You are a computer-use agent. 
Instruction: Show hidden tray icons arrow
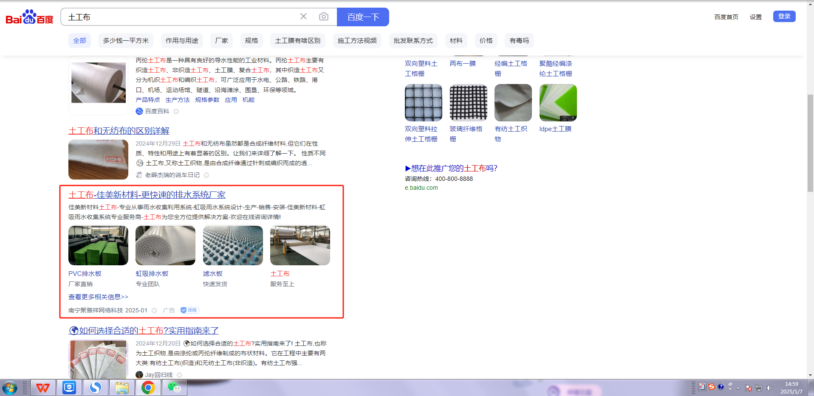click(738, 388)
